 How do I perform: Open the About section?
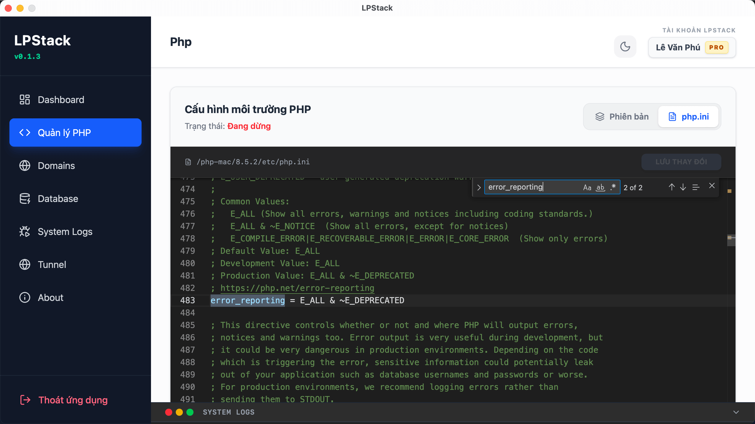pyautogui.click(x=50, y=297)
